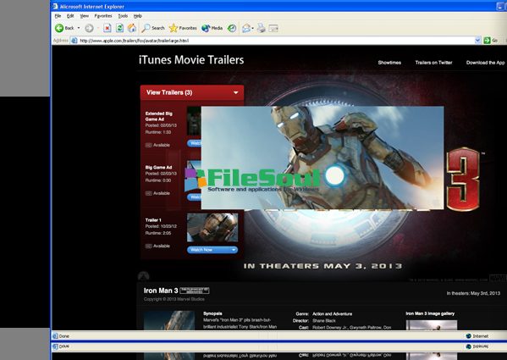Screen dimensions: 507x360
Task: Click the History icon in toolbar
Action: (x=232, y=29)
